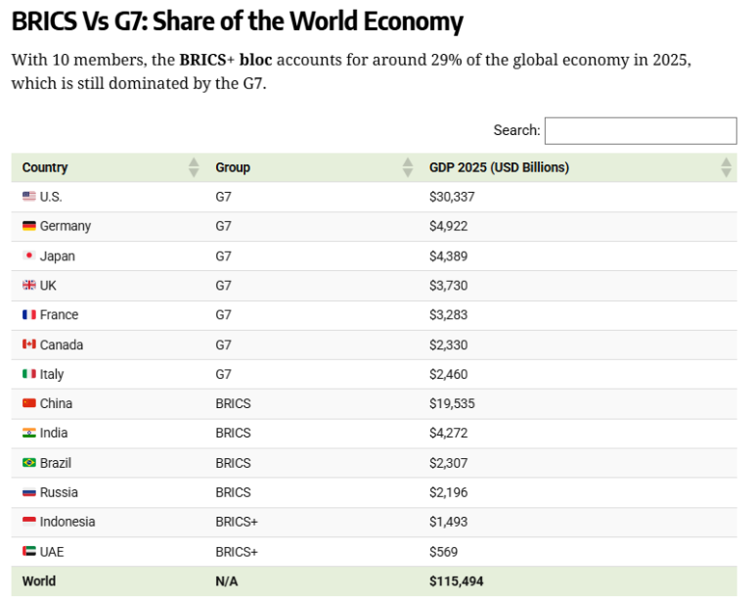Screen dimensions: 756x599
Task: Sort by GDP 2025 column arrows
Action: tap(726, 167)
